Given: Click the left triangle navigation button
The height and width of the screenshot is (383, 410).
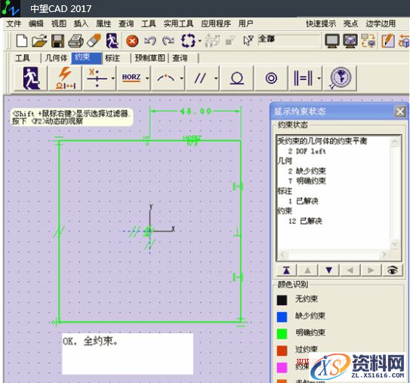Looking at the screenshot, I should tap(350, 270).
